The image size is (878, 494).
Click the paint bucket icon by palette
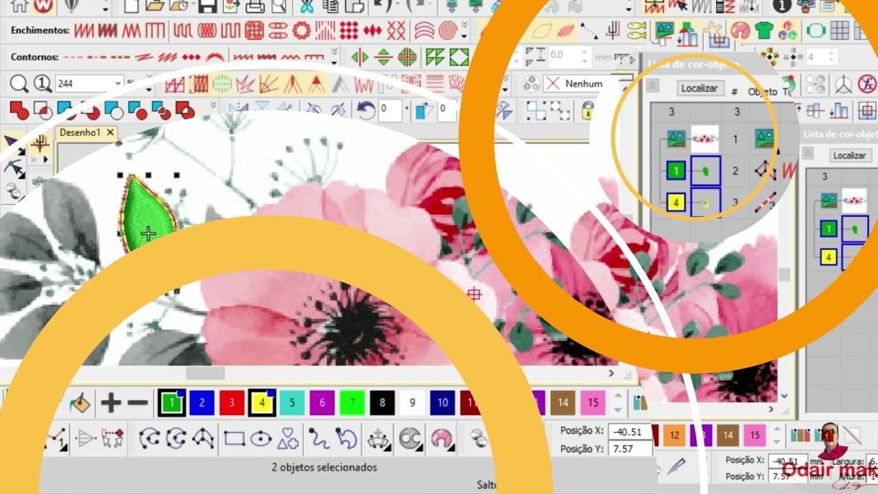click(x=80, y=403)
